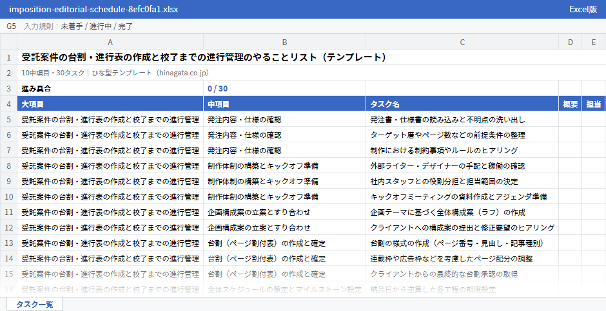Select column A header

click(110, 42)
